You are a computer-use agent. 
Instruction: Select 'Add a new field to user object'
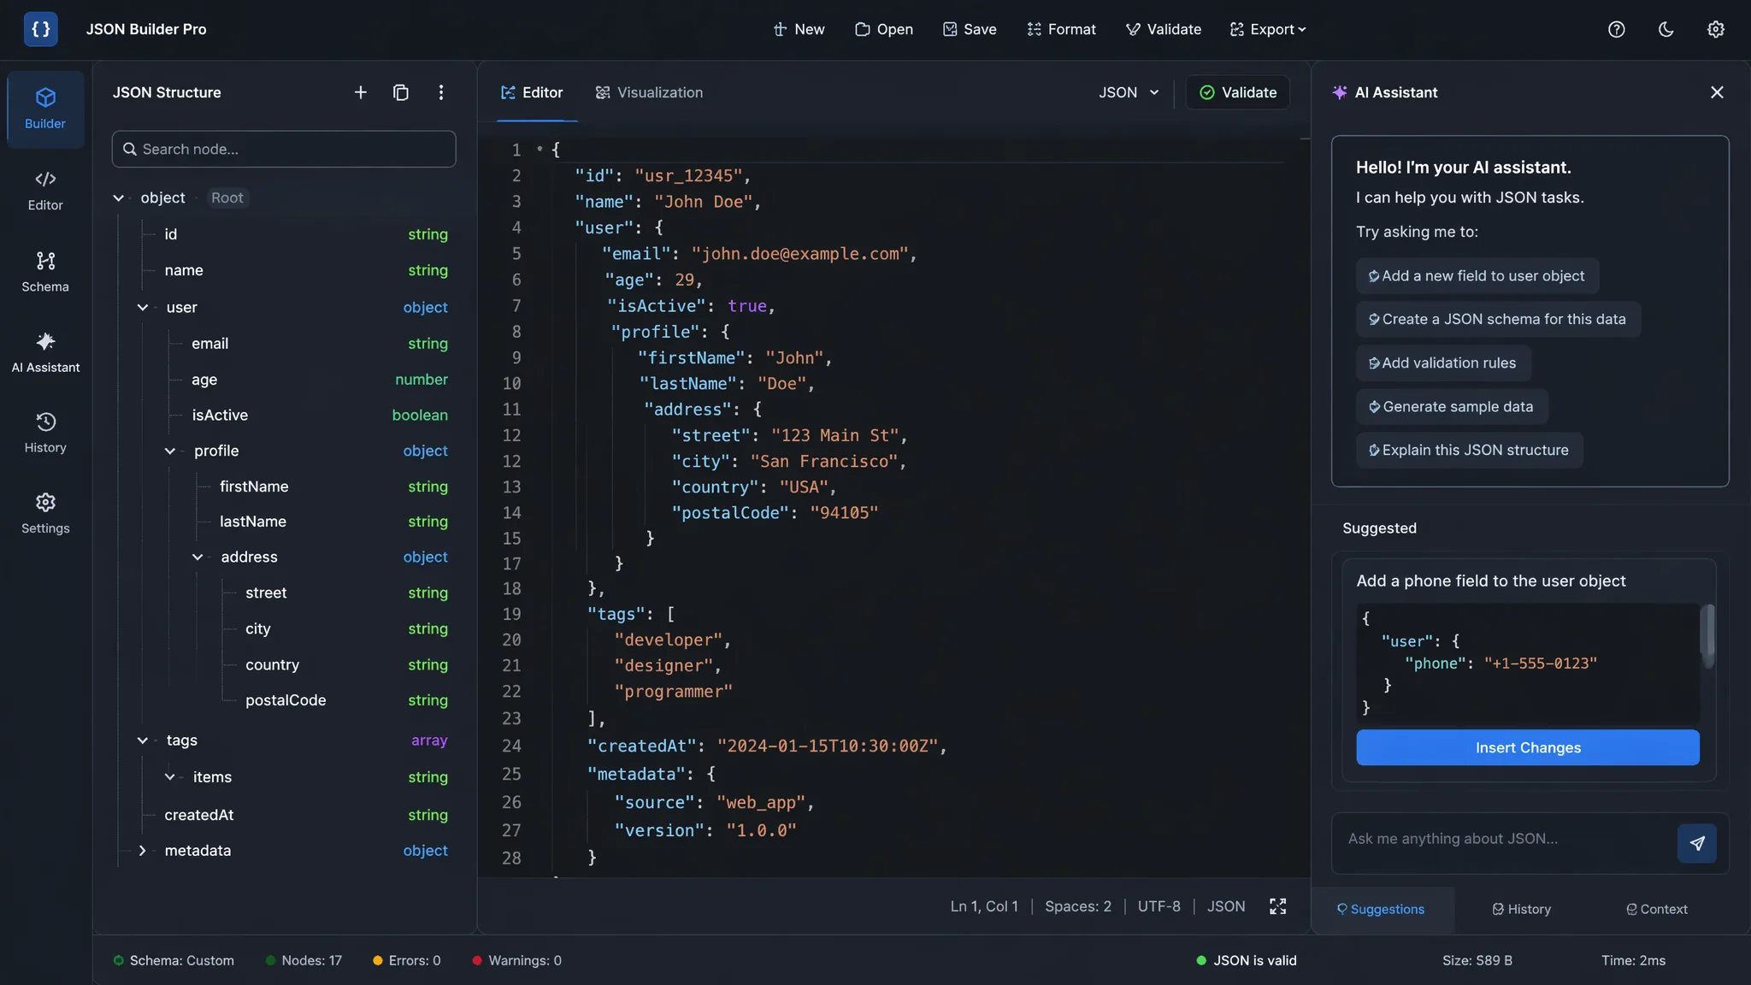click(x=1477, y=276)
